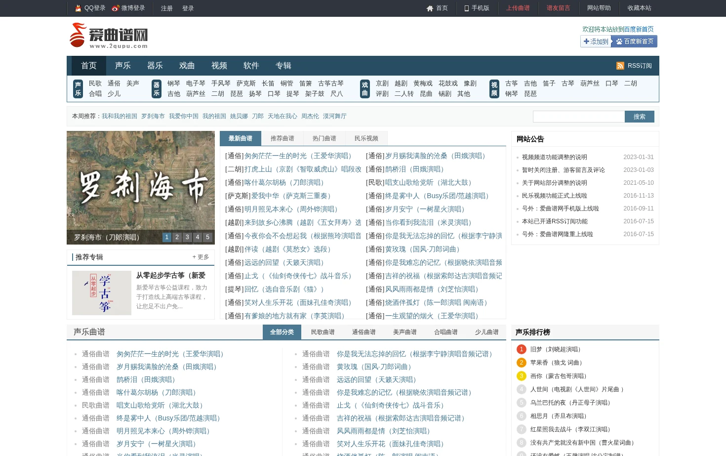Select 通俗曲谱 filter tab

click(364, 332)
